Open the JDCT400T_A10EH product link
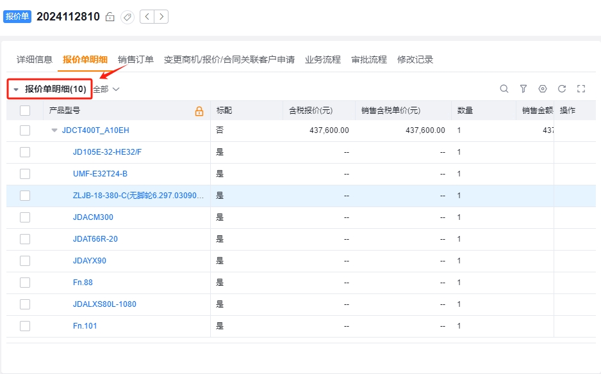The image size is (601, 374). [x=95, y=130]
